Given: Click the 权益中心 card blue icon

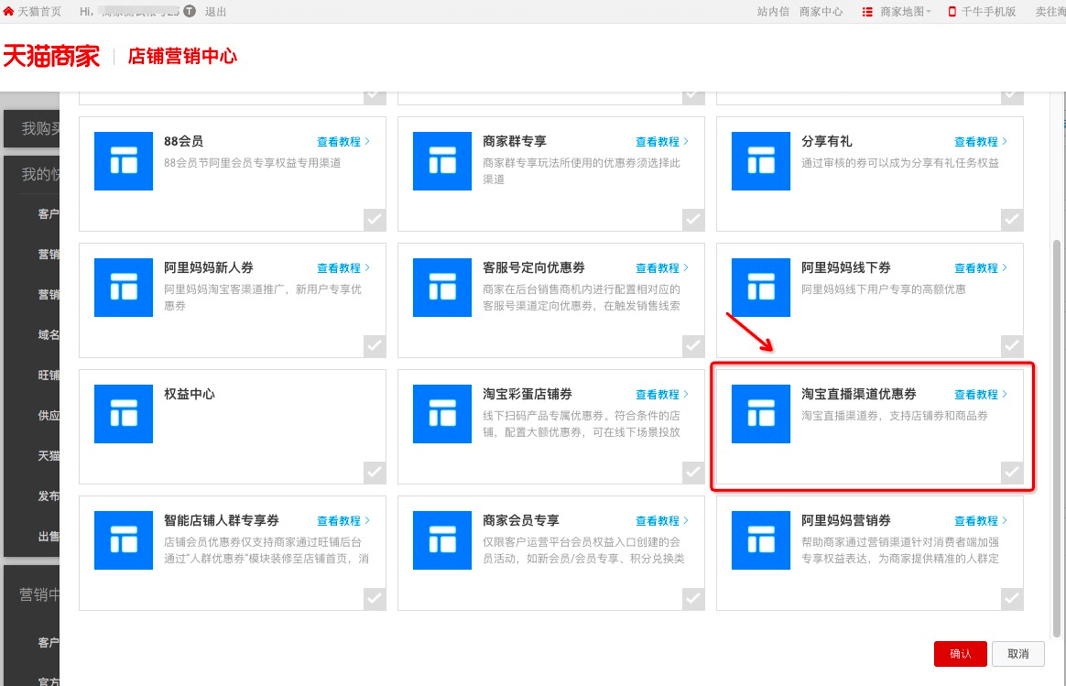Looking at the screenshot, I should pos(124,414).
